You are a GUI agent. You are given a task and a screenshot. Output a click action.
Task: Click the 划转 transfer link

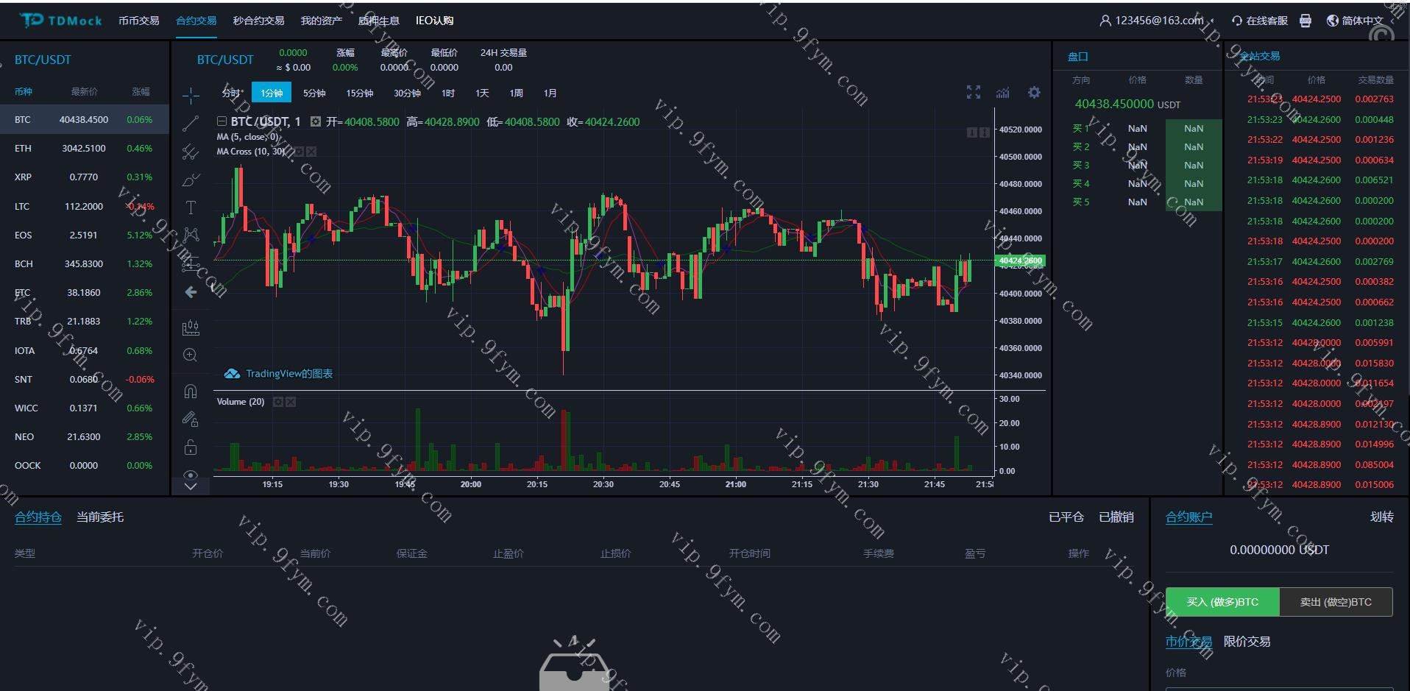(1381, 517)
